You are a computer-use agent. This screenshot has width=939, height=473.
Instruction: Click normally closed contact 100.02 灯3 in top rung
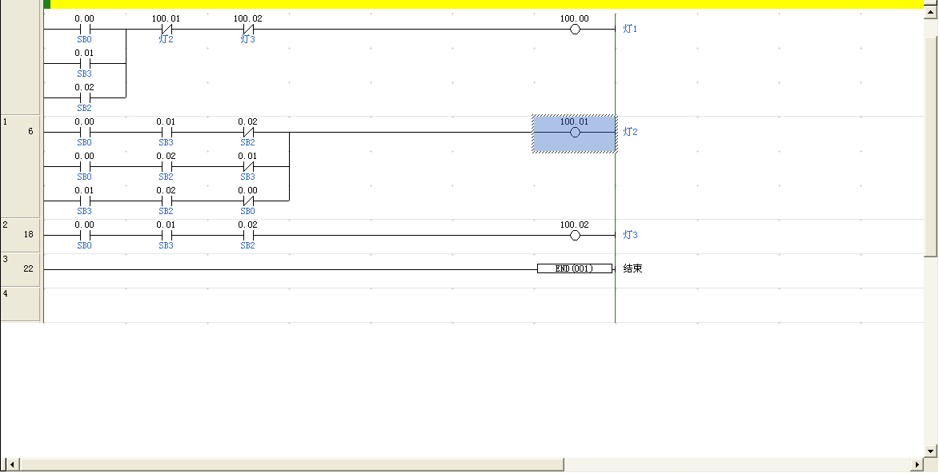248,30
